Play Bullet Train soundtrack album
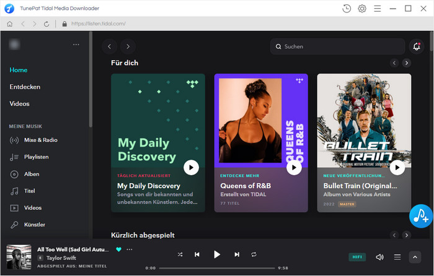 (397, 168)
